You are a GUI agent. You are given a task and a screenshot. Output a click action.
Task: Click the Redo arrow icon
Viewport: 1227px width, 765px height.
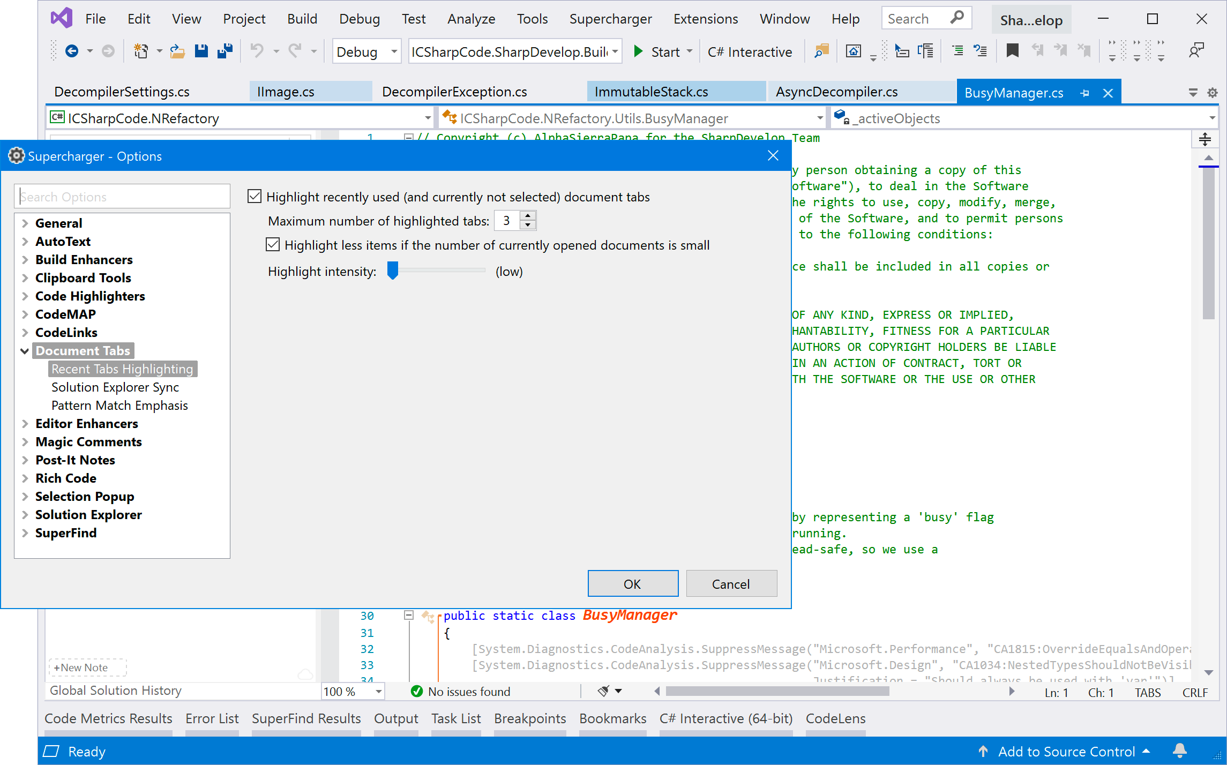click(295, 51)
